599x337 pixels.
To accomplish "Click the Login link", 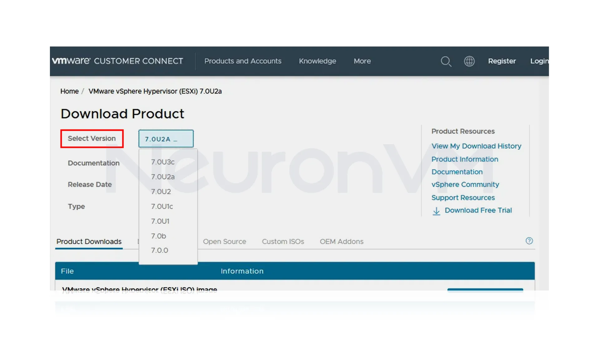I will click(539, 61).
